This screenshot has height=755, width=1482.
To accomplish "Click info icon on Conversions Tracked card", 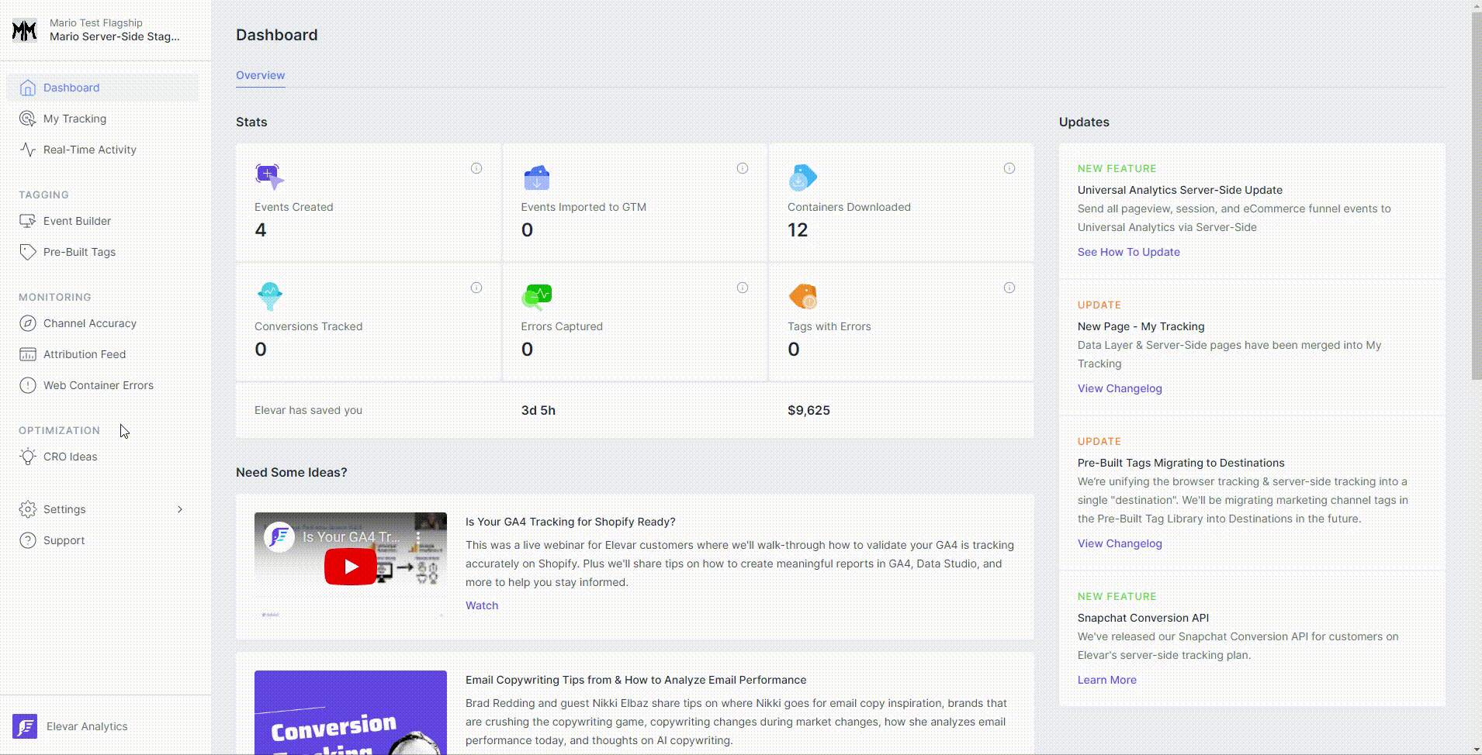I will click(x=476, y=288).
